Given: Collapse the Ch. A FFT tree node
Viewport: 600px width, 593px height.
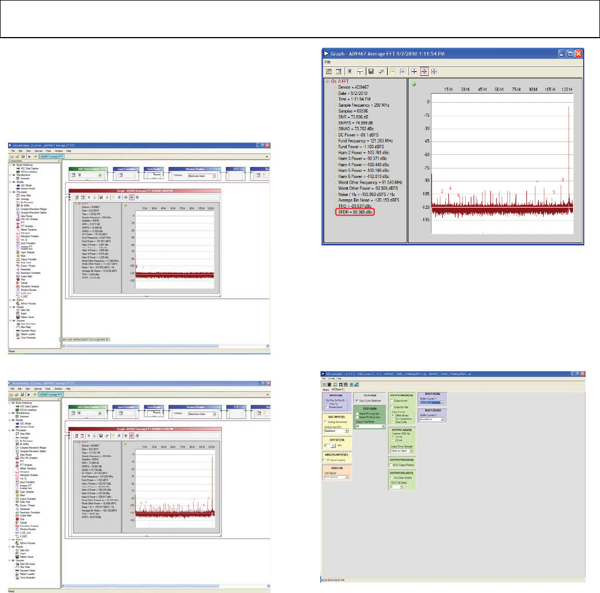Looking at the screenshot, I should pyautogui.click(x=326, y=81).
